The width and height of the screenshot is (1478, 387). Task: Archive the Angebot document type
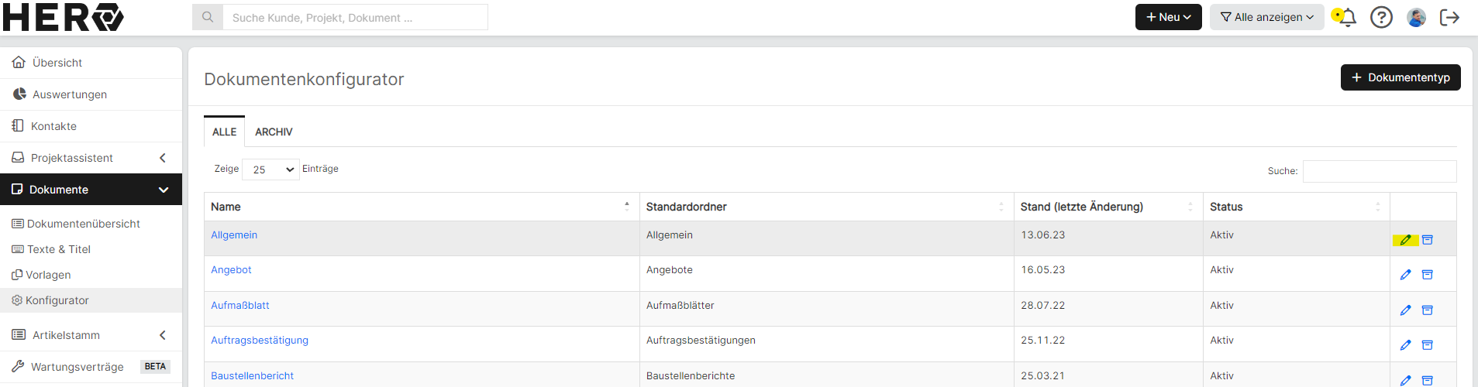point(1427,275)
